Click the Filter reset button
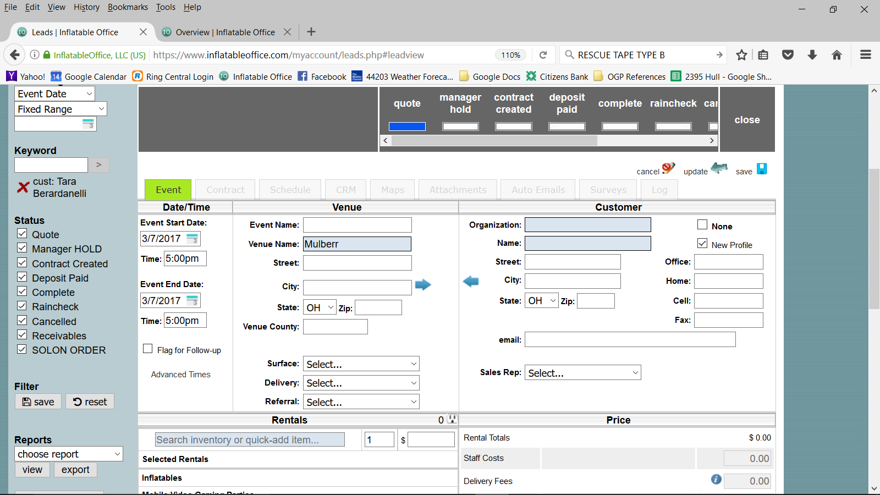Viewport: 880px width, 495px height. pyautogui.click(x=90, y=402)
